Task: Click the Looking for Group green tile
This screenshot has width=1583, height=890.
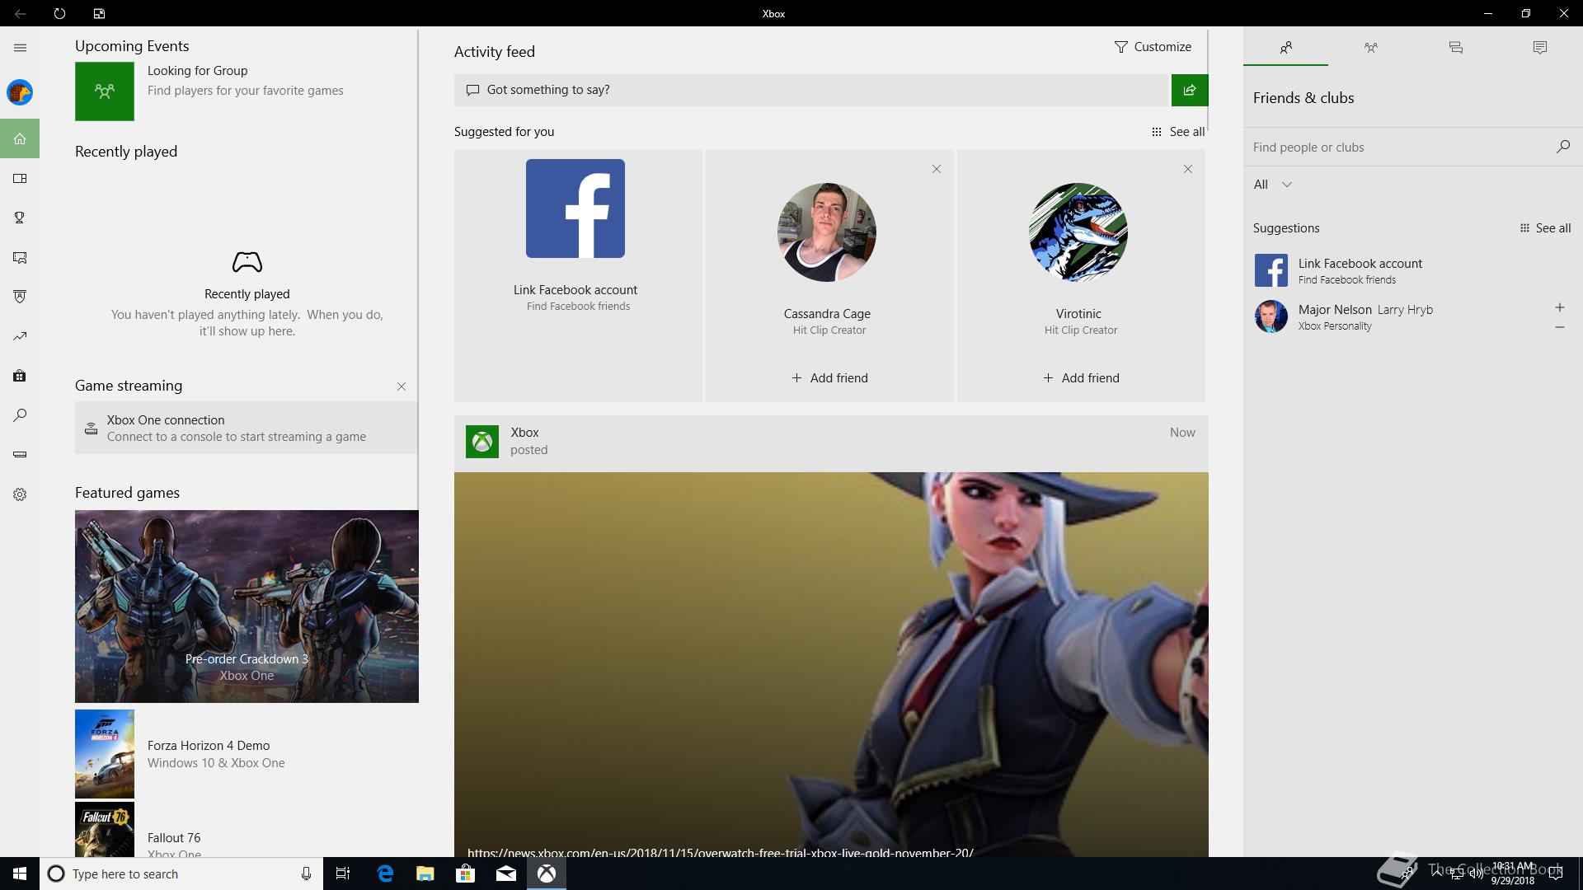Action: [x=105, y=91]
